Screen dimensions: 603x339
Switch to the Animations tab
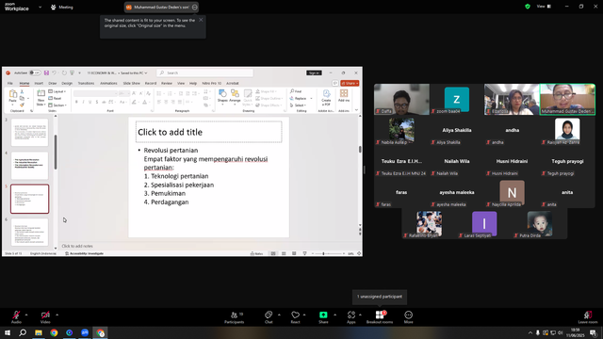coord(108,83)
